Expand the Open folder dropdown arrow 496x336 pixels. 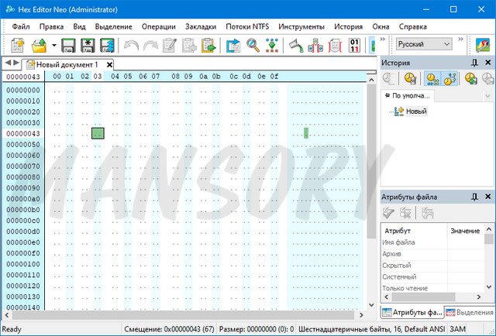(x=52, y=45)
